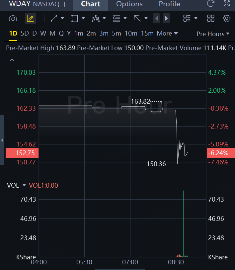This screenshot has width=235, height=270.
Task: Click the horizontal scrollbar below chart
Action: pos(118,269)
